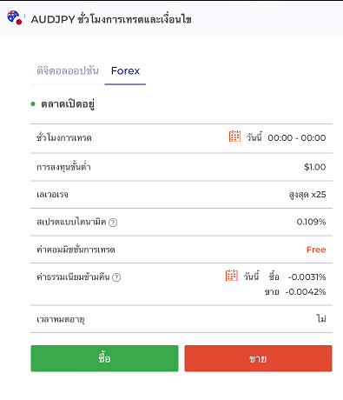This screenshot has width=343, height=400.
Task: Click the dynamic spread 0.109% value
Action: coord(311,222)
